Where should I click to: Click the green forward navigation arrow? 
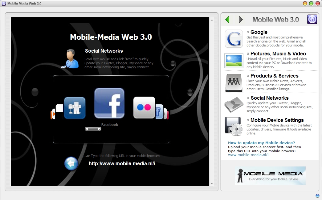pyautogui.click(x=241, y=19)
